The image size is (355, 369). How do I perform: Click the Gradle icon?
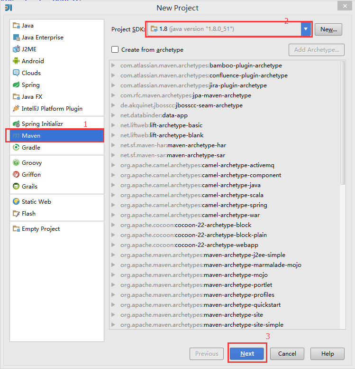click(16, 148)
